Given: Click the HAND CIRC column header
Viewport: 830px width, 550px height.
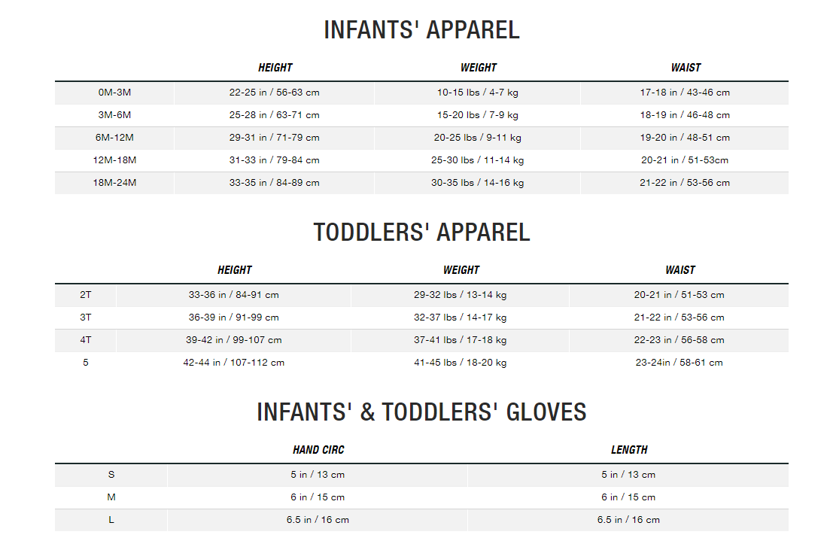Looking at the screenshot, I should pos(318,450).
